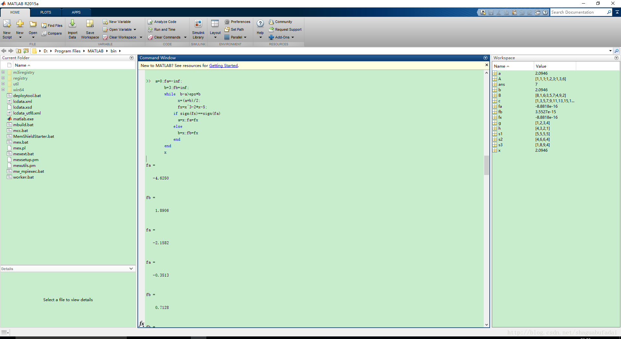Image resolution: width=621 pixels, height=339 pixels.
Task: Expand the win64 folder
Action: (3, 90)
